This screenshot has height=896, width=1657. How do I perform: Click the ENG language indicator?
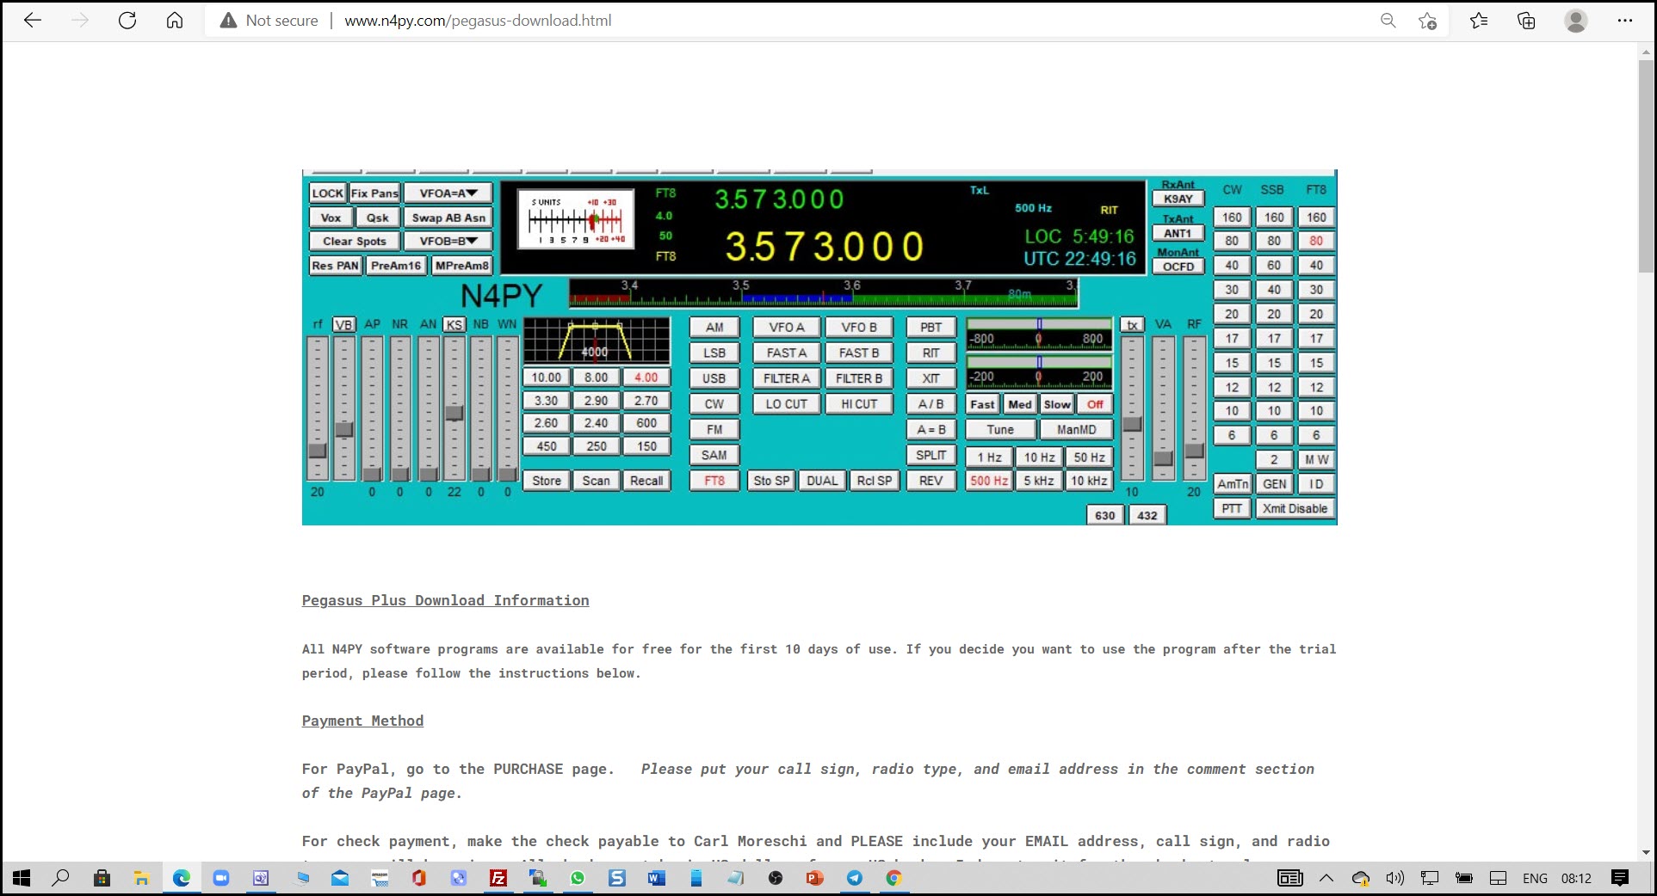click(x=1535, y=878)
